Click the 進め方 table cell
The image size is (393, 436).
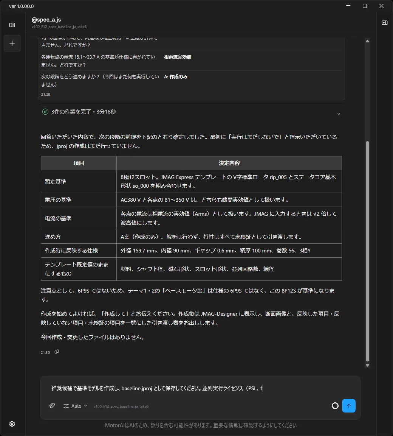tap(79, 237)
